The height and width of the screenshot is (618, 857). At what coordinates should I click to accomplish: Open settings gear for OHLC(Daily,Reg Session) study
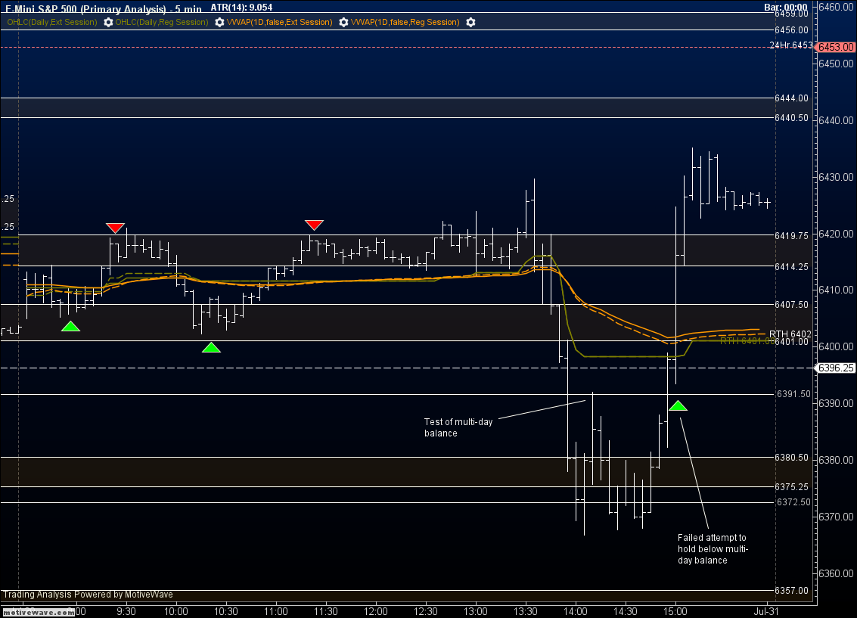coord(219,23)
